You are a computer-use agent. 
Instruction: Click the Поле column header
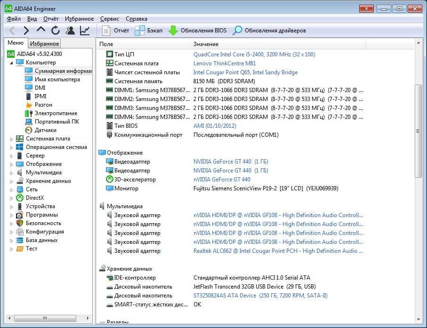[143, 44]
